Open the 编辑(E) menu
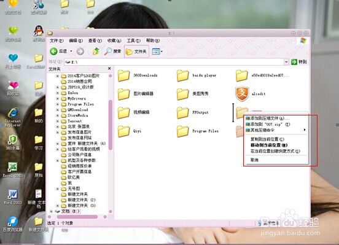 [76, 41]
